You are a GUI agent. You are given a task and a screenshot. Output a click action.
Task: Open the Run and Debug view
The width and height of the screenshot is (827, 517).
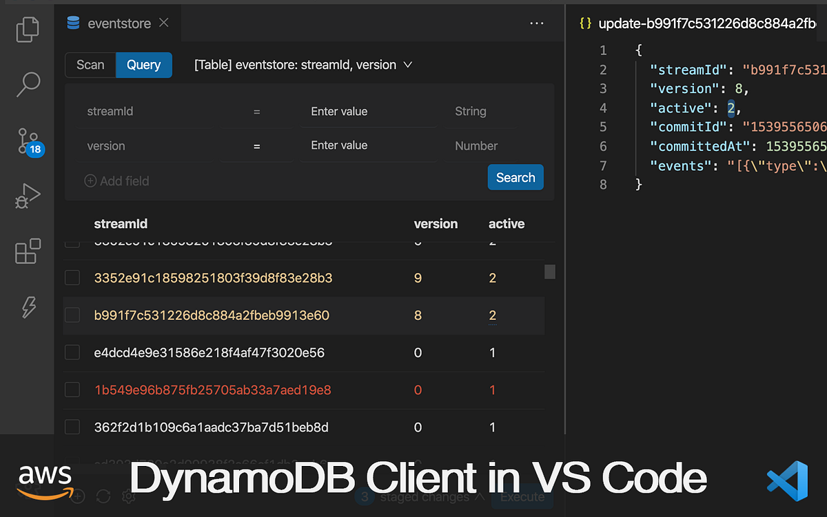pos(28,196)
